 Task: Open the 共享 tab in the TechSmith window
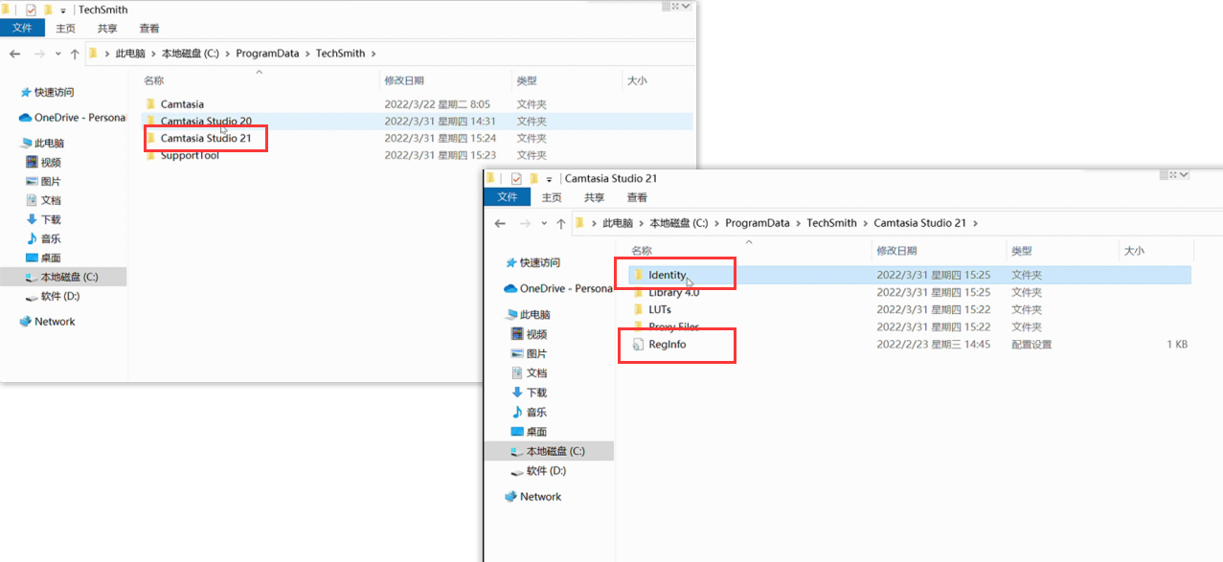(x=108, y=29)
